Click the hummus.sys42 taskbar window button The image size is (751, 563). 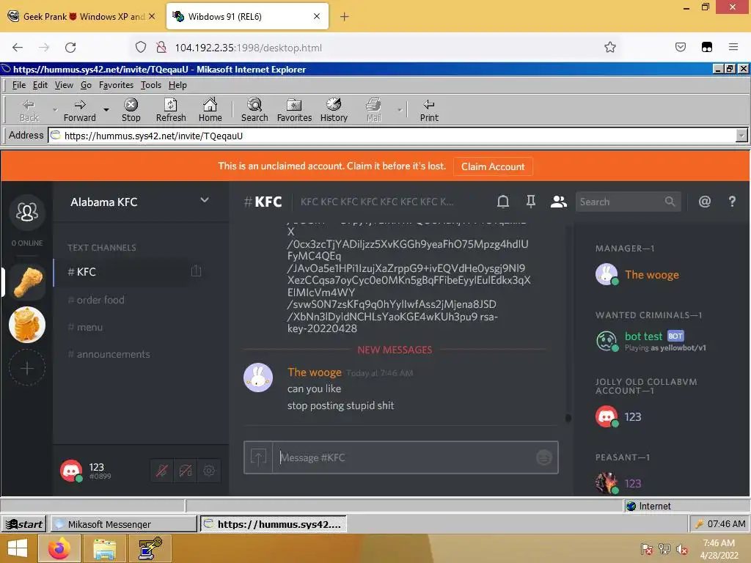coord(273,524)
